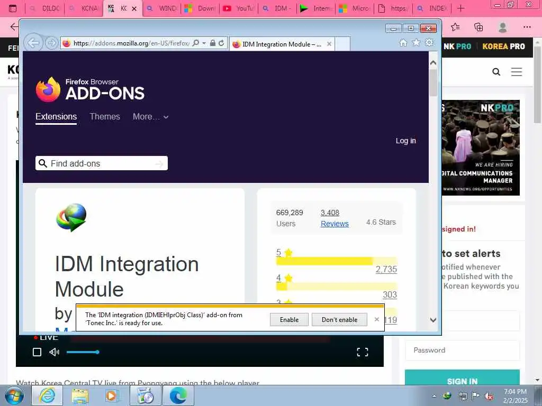The height and width of the screenshot is (406, 542).
Task: Open the Edge collections icon
Action: [x=478, y=27]
